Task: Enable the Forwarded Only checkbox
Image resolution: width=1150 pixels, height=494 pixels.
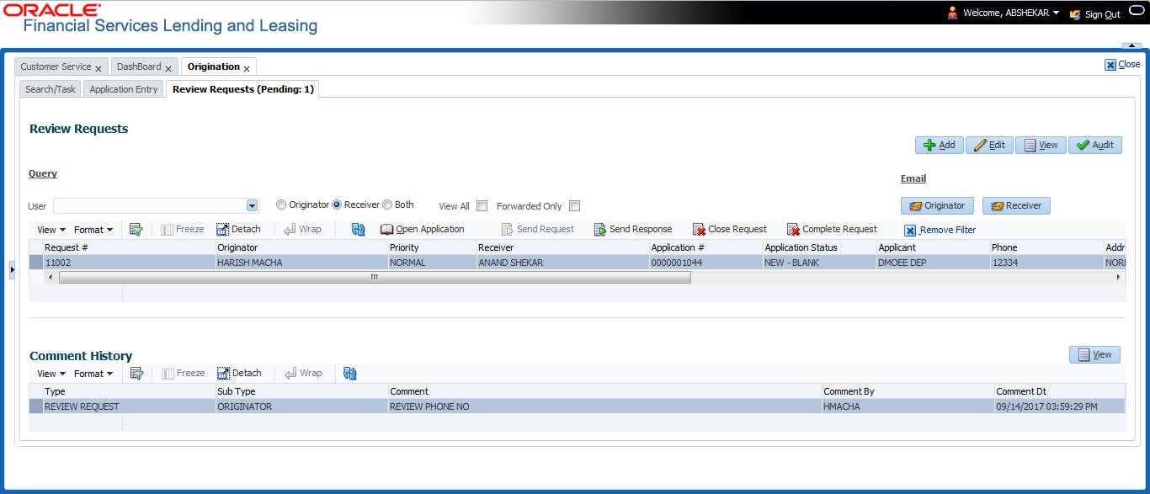Action: coord(574,205)
